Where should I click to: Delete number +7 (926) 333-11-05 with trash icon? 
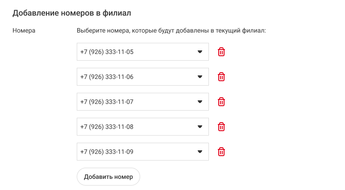pos(221,52)
